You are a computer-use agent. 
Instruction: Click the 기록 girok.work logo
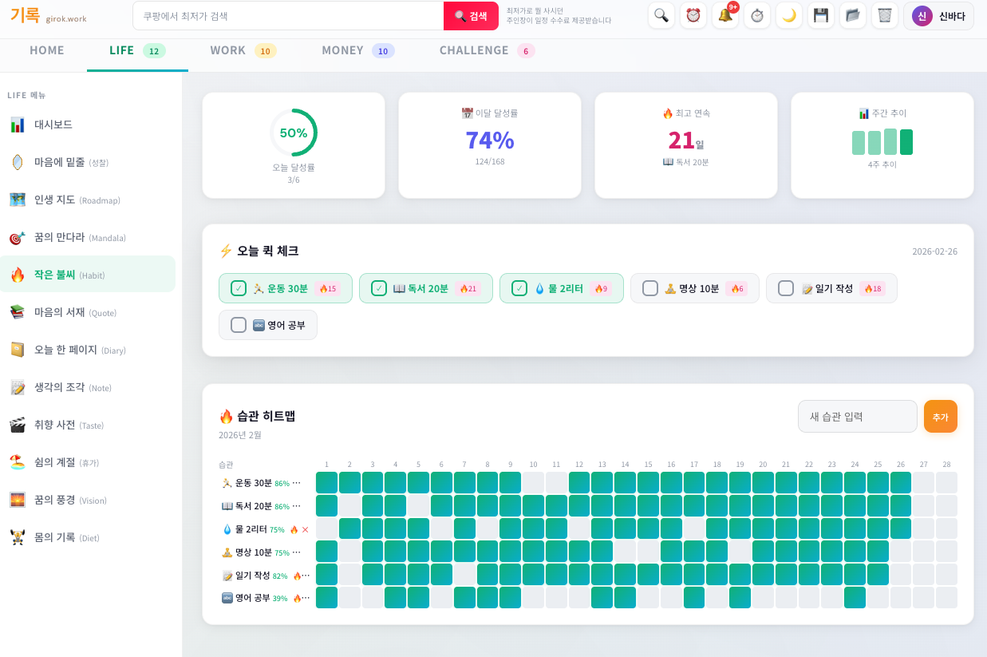click(49, 16)
